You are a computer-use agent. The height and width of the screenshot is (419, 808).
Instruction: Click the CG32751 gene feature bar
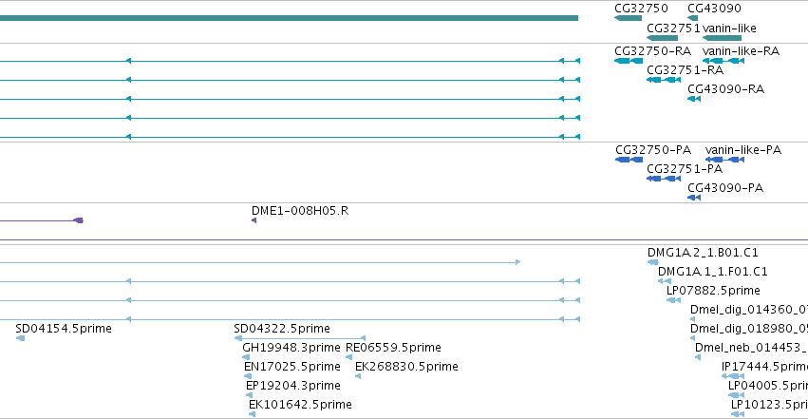662,38
